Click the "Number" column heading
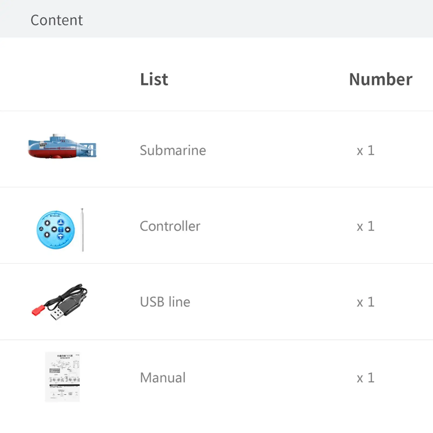Image resolution: width=433 pixels, height=433 pixels. coord(380,80)
